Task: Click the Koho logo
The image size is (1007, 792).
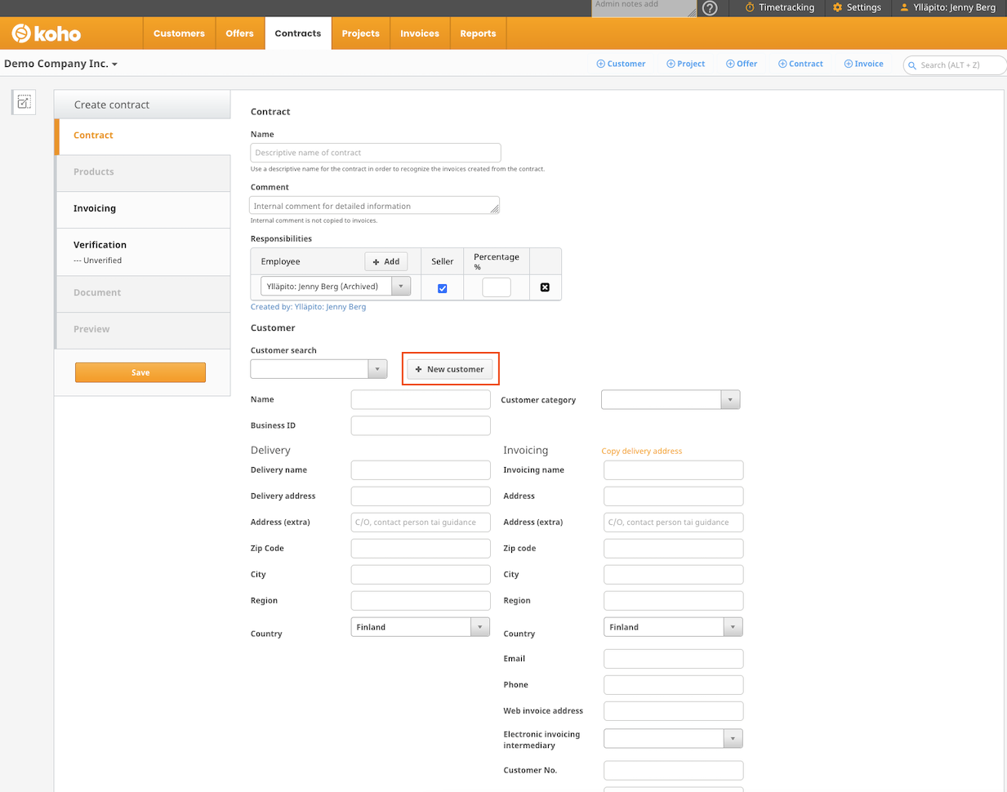Action: click(46, 33)
